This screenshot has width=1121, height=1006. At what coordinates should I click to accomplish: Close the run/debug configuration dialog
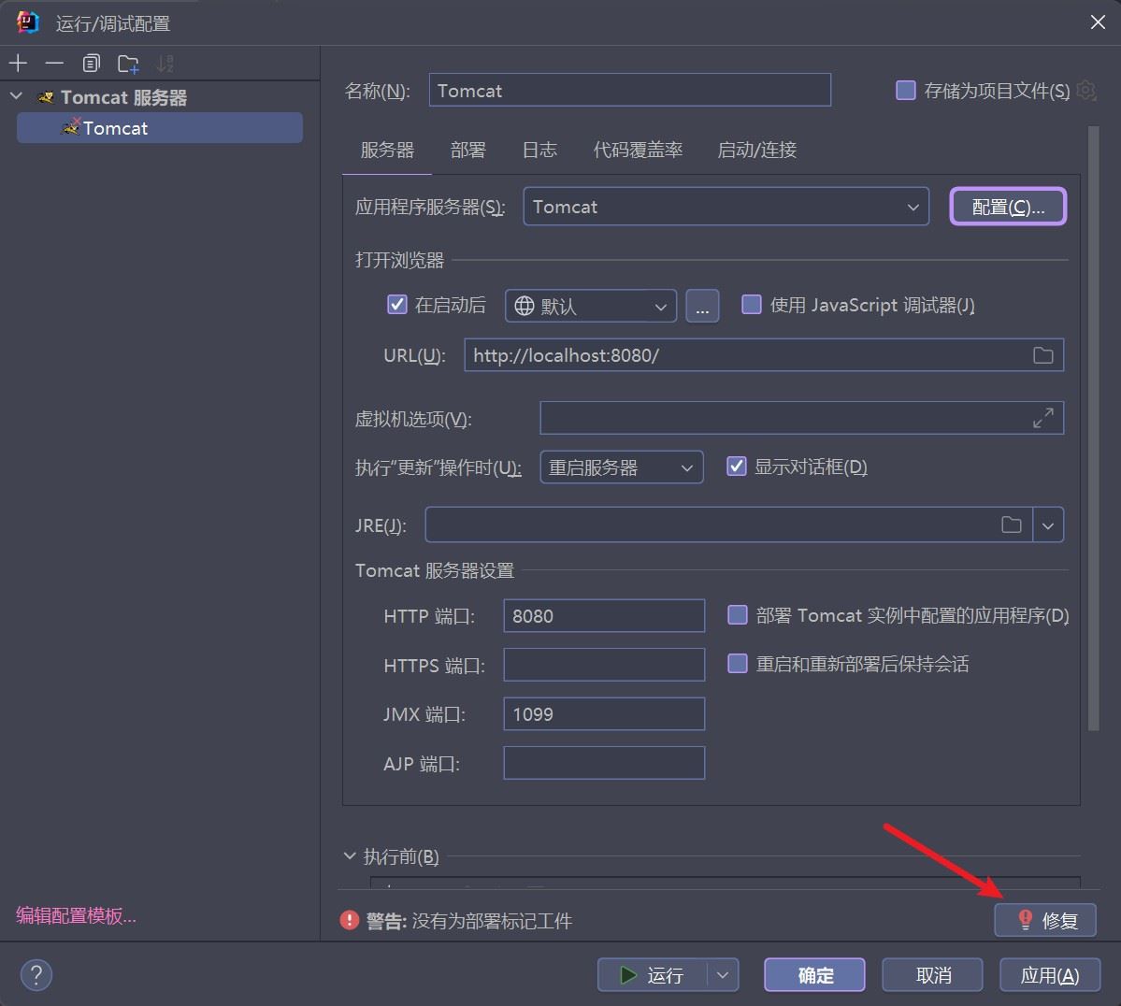coord(1098,22)
